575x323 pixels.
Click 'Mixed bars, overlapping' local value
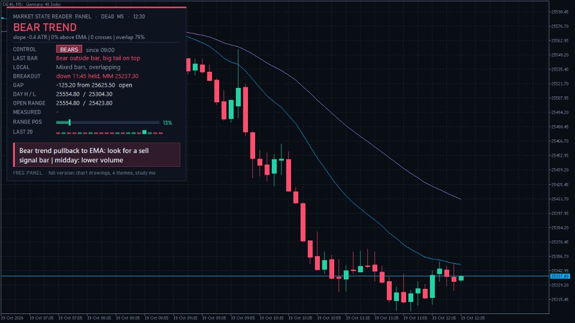click(x=88, y=67)
